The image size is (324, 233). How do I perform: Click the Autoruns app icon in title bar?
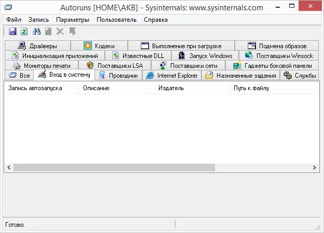(8, 7)
